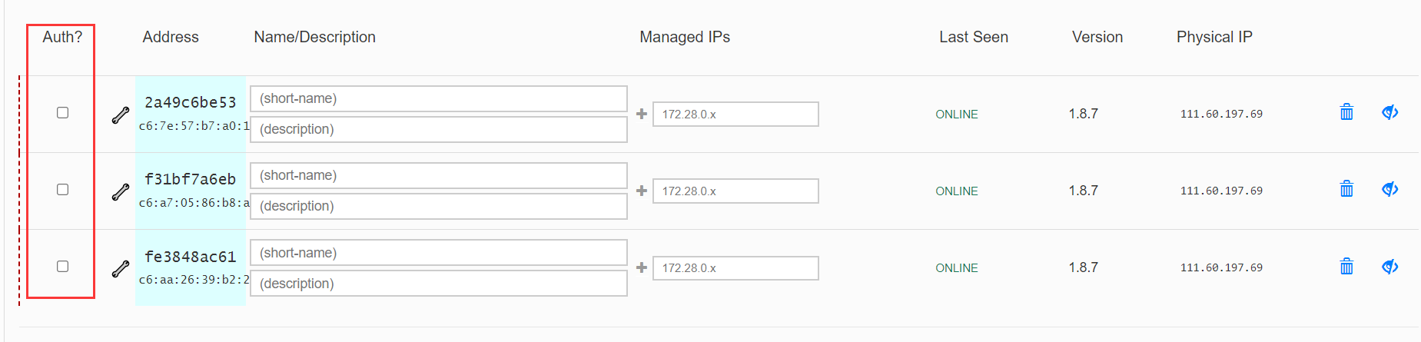Click Address column header
This screenshot has width=1421, height=342.
(x=171, y=37)
